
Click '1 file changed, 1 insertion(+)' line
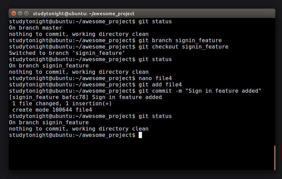click(x=62, y=104)
